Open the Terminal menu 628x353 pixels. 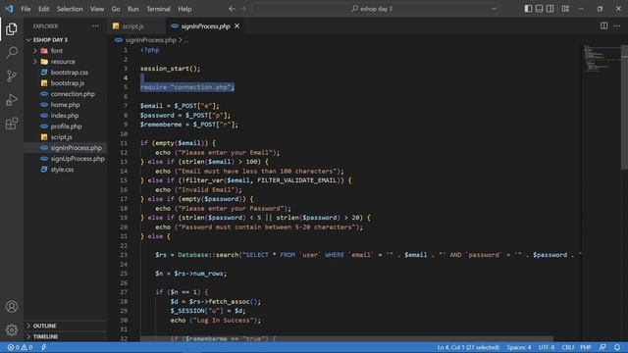point(158,9)
